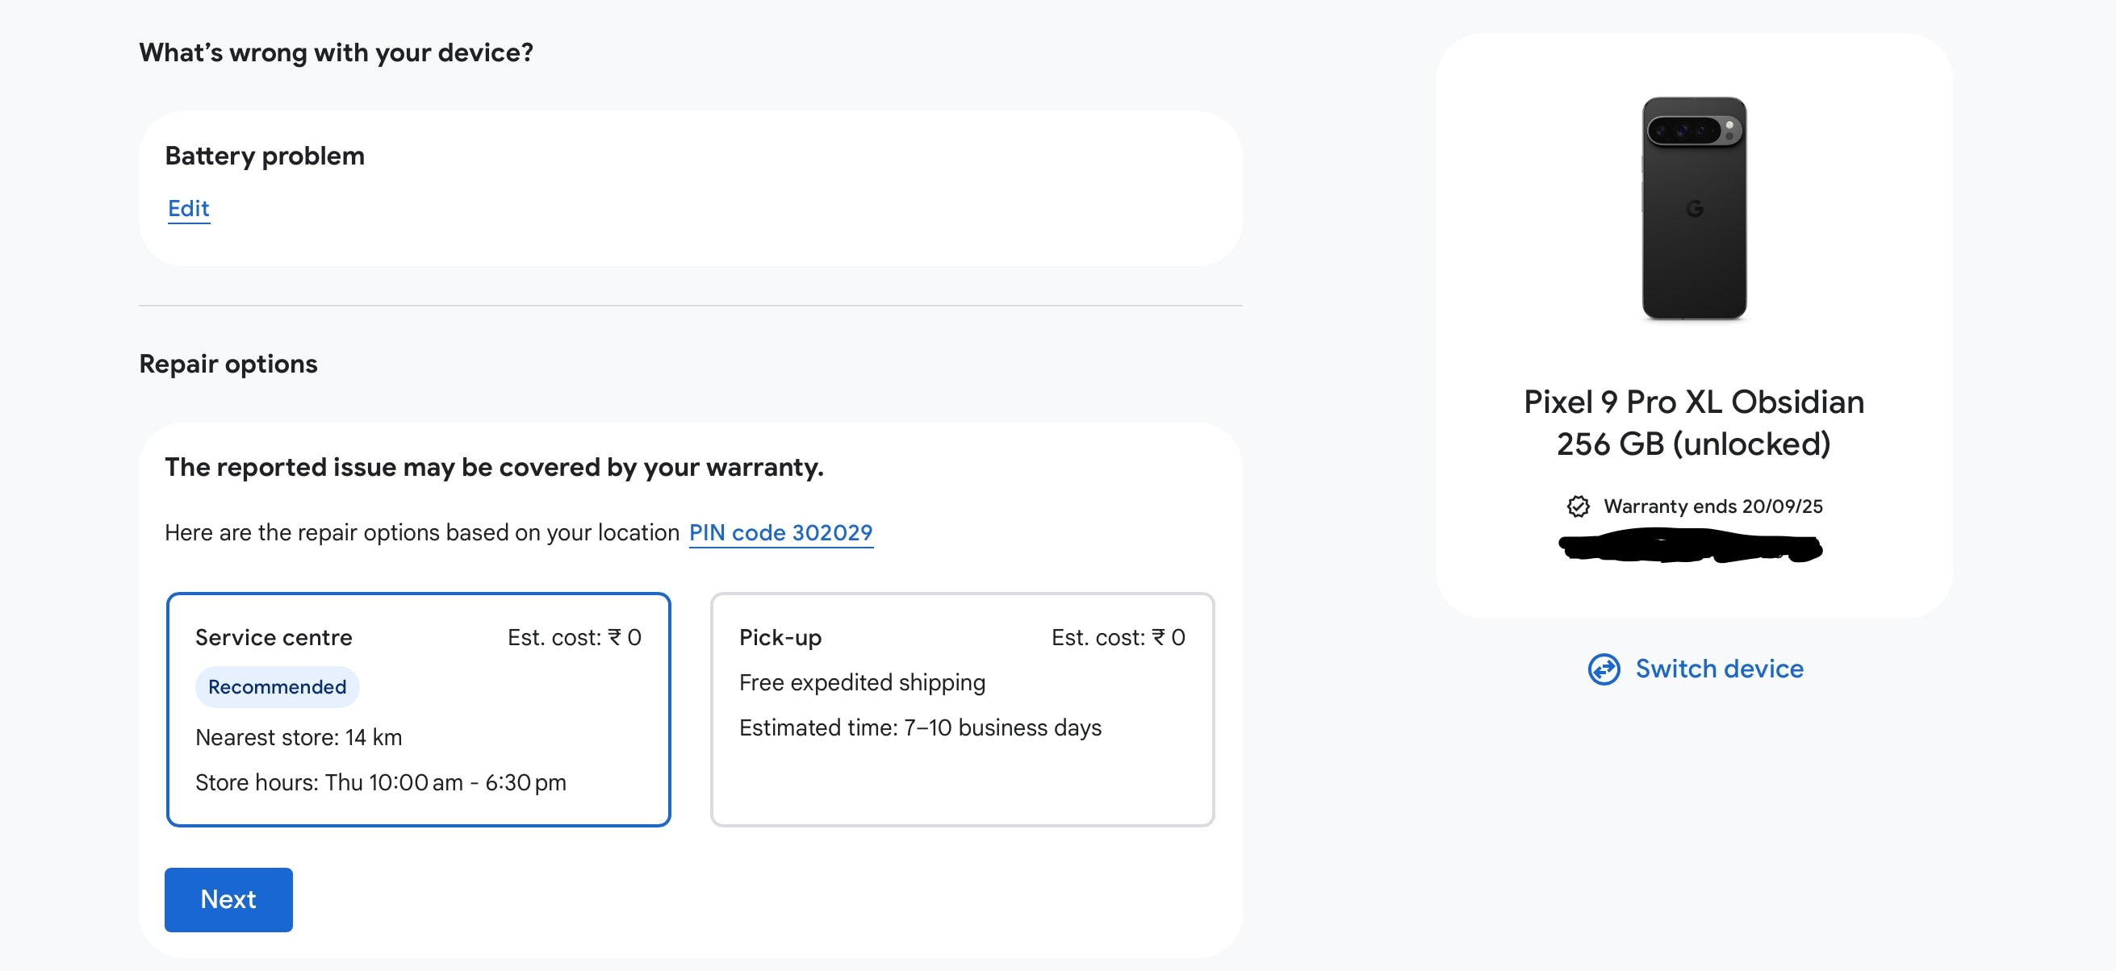The height and width of the screenshot is (971, 2116).
Task: Click 'What's wrong with your device?' heading
Action: coord(336,52)
